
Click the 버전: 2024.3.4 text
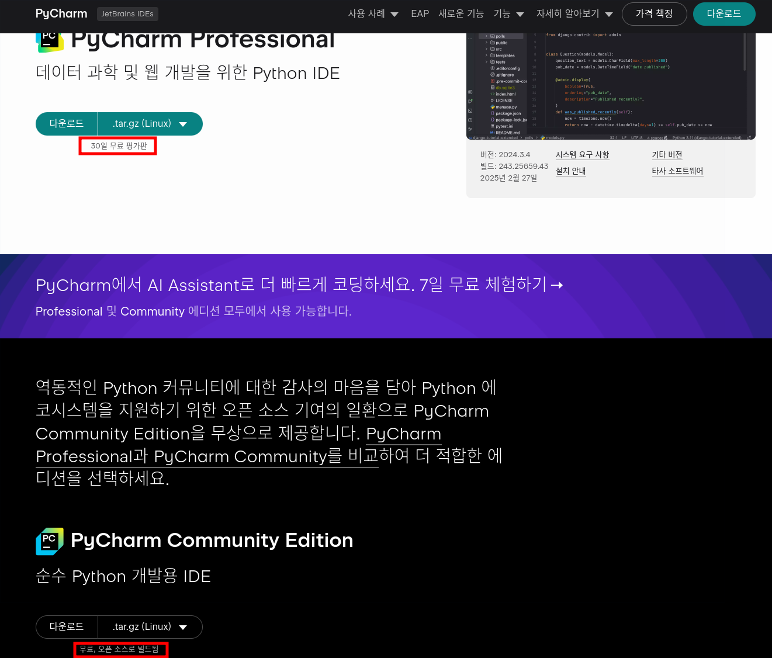click(x=505, y=155)
